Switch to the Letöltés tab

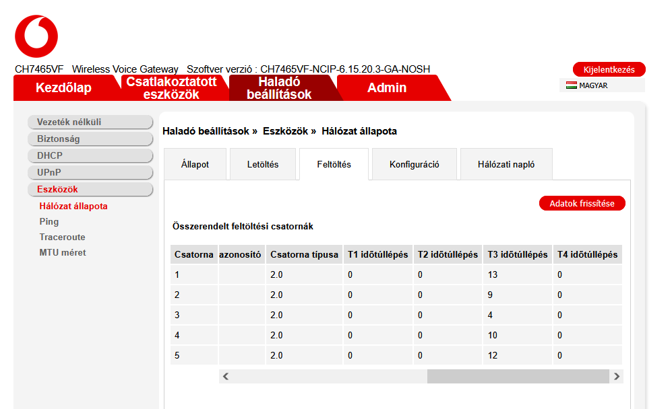pos(263,164)
